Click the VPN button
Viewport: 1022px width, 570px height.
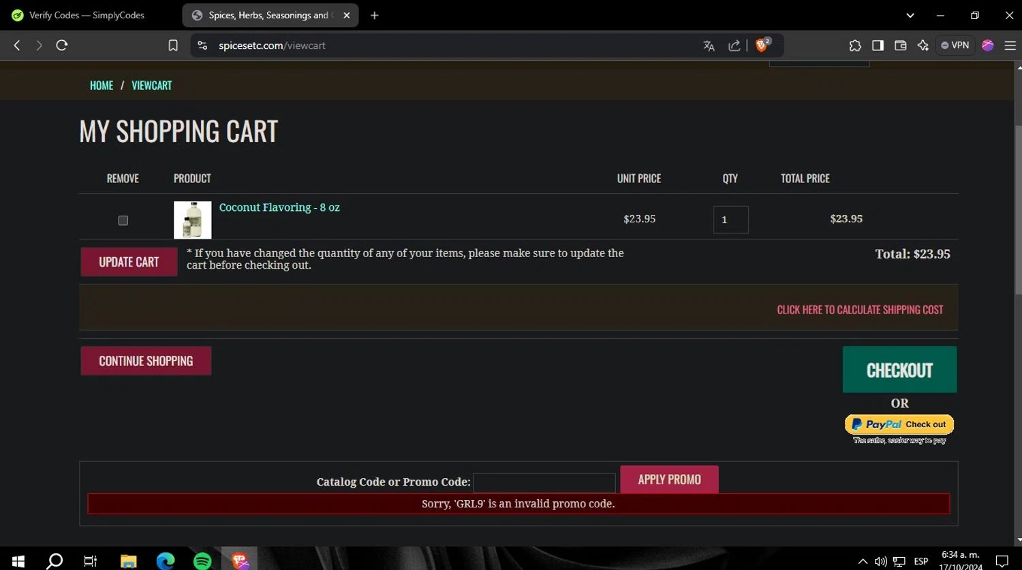(955, 46)
